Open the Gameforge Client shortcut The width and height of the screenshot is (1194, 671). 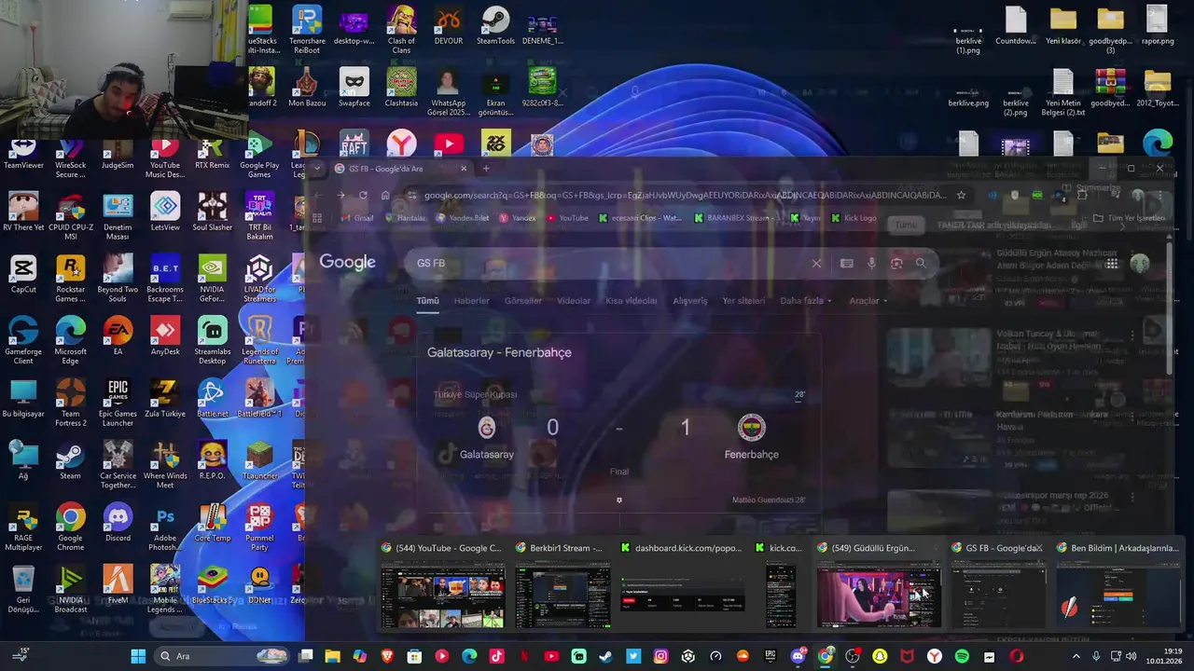point(22,341)
